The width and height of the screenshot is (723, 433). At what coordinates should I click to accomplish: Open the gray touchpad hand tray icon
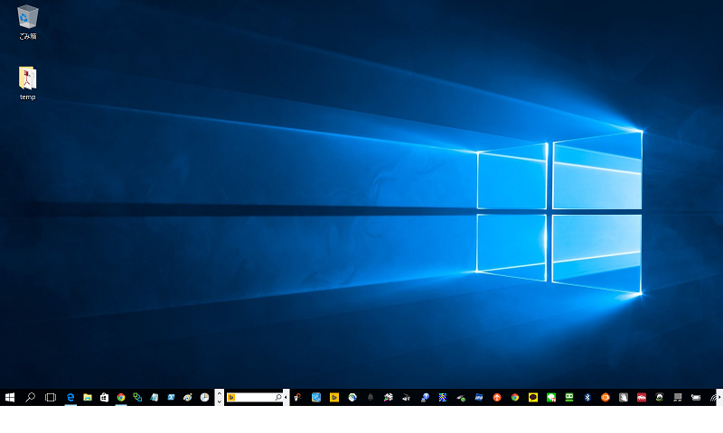click(624, 397)
